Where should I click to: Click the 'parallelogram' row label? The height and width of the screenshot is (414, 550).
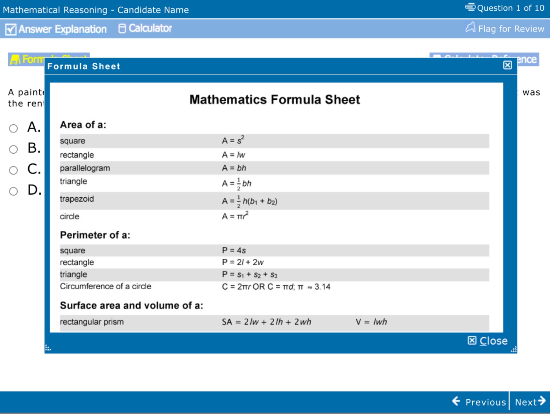coord(85,168)
